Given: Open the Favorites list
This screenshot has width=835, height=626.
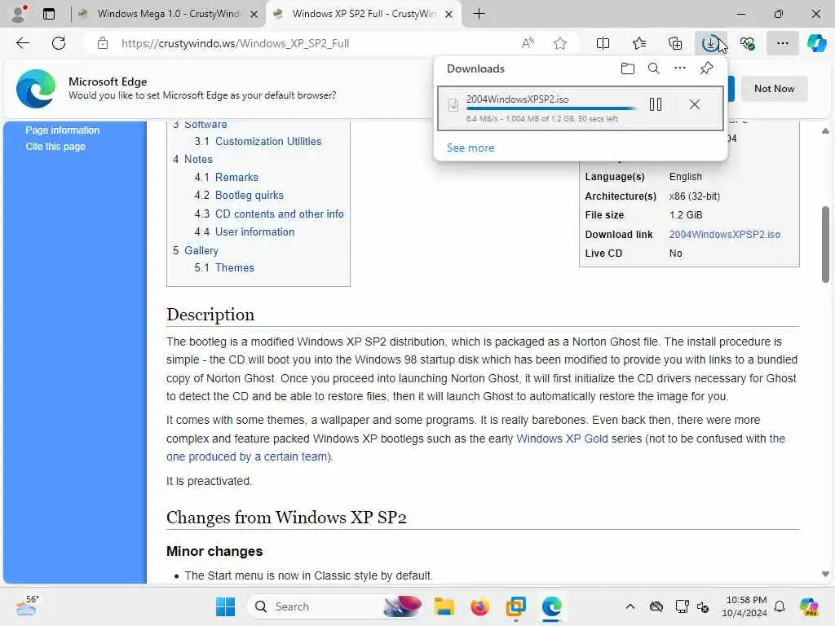Looking at the screenshot, I should click(639, 43).
